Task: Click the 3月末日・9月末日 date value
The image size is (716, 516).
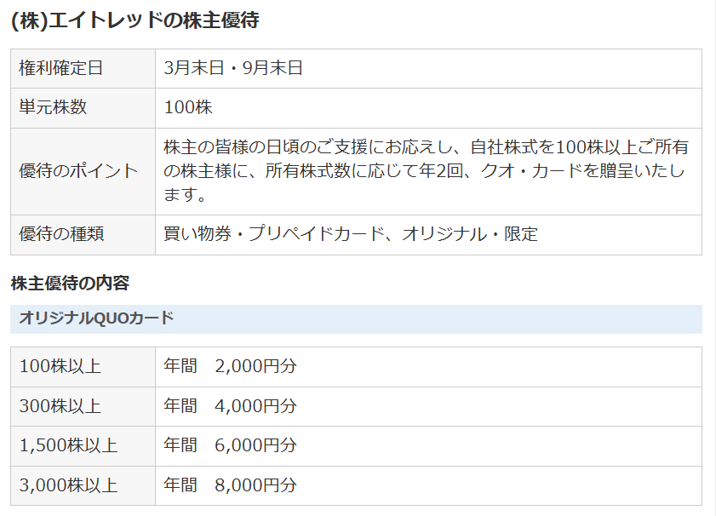Action: click(x=233, y=68)
